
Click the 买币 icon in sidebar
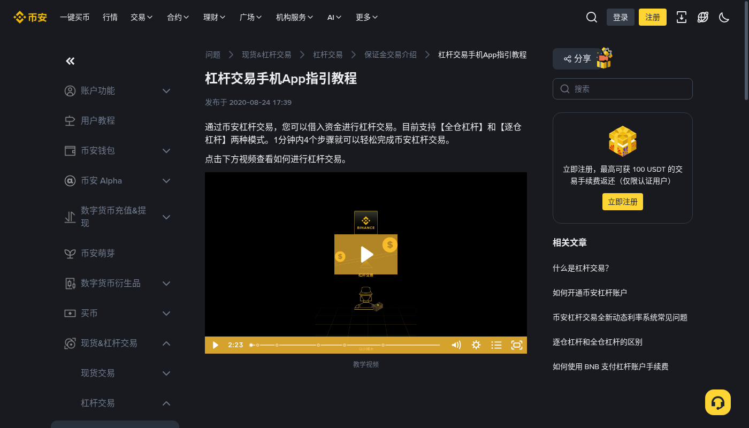point(70,314)
